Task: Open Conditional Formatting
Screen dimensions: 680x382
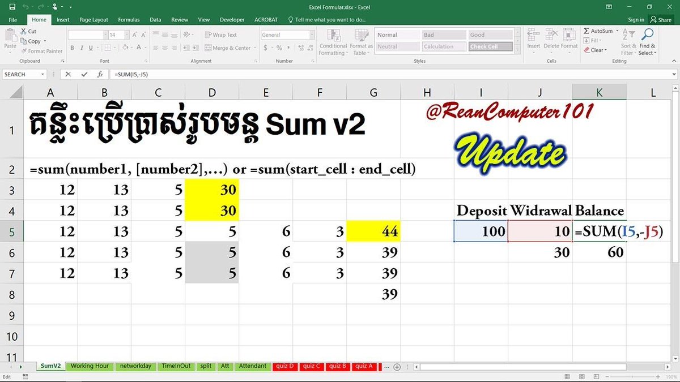Action: (333, 42)
